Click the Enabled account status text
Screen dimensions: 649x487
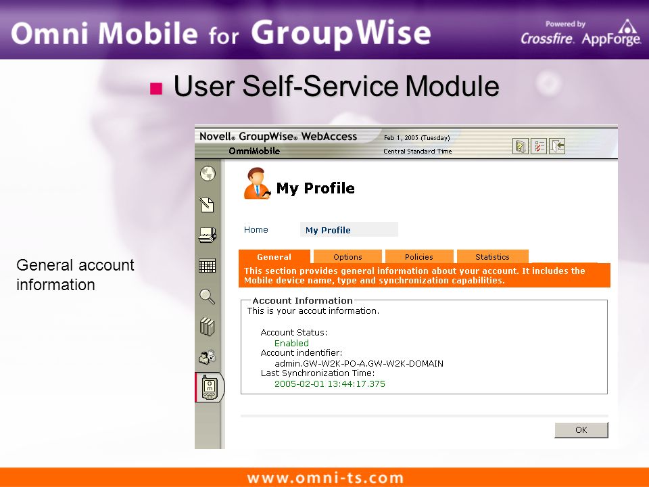(x=291, y=343)
